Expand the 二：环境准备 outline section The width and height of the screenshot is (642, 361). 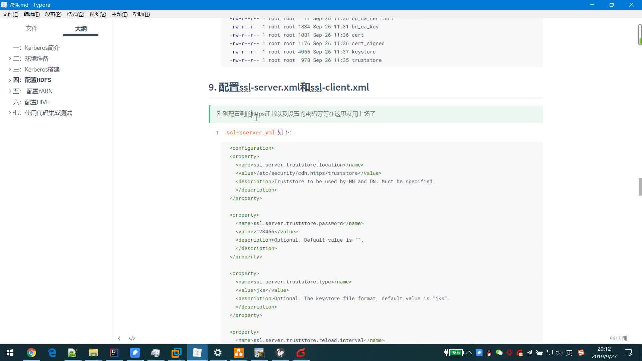(x=10, y=58)
